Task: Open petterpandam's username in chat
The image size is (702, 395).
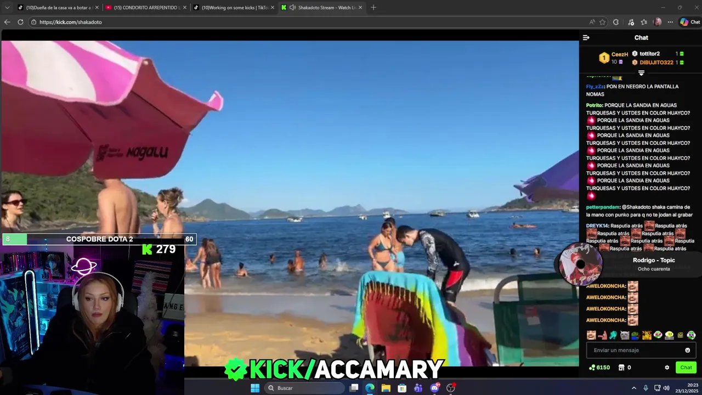Action: pos(603,207)
